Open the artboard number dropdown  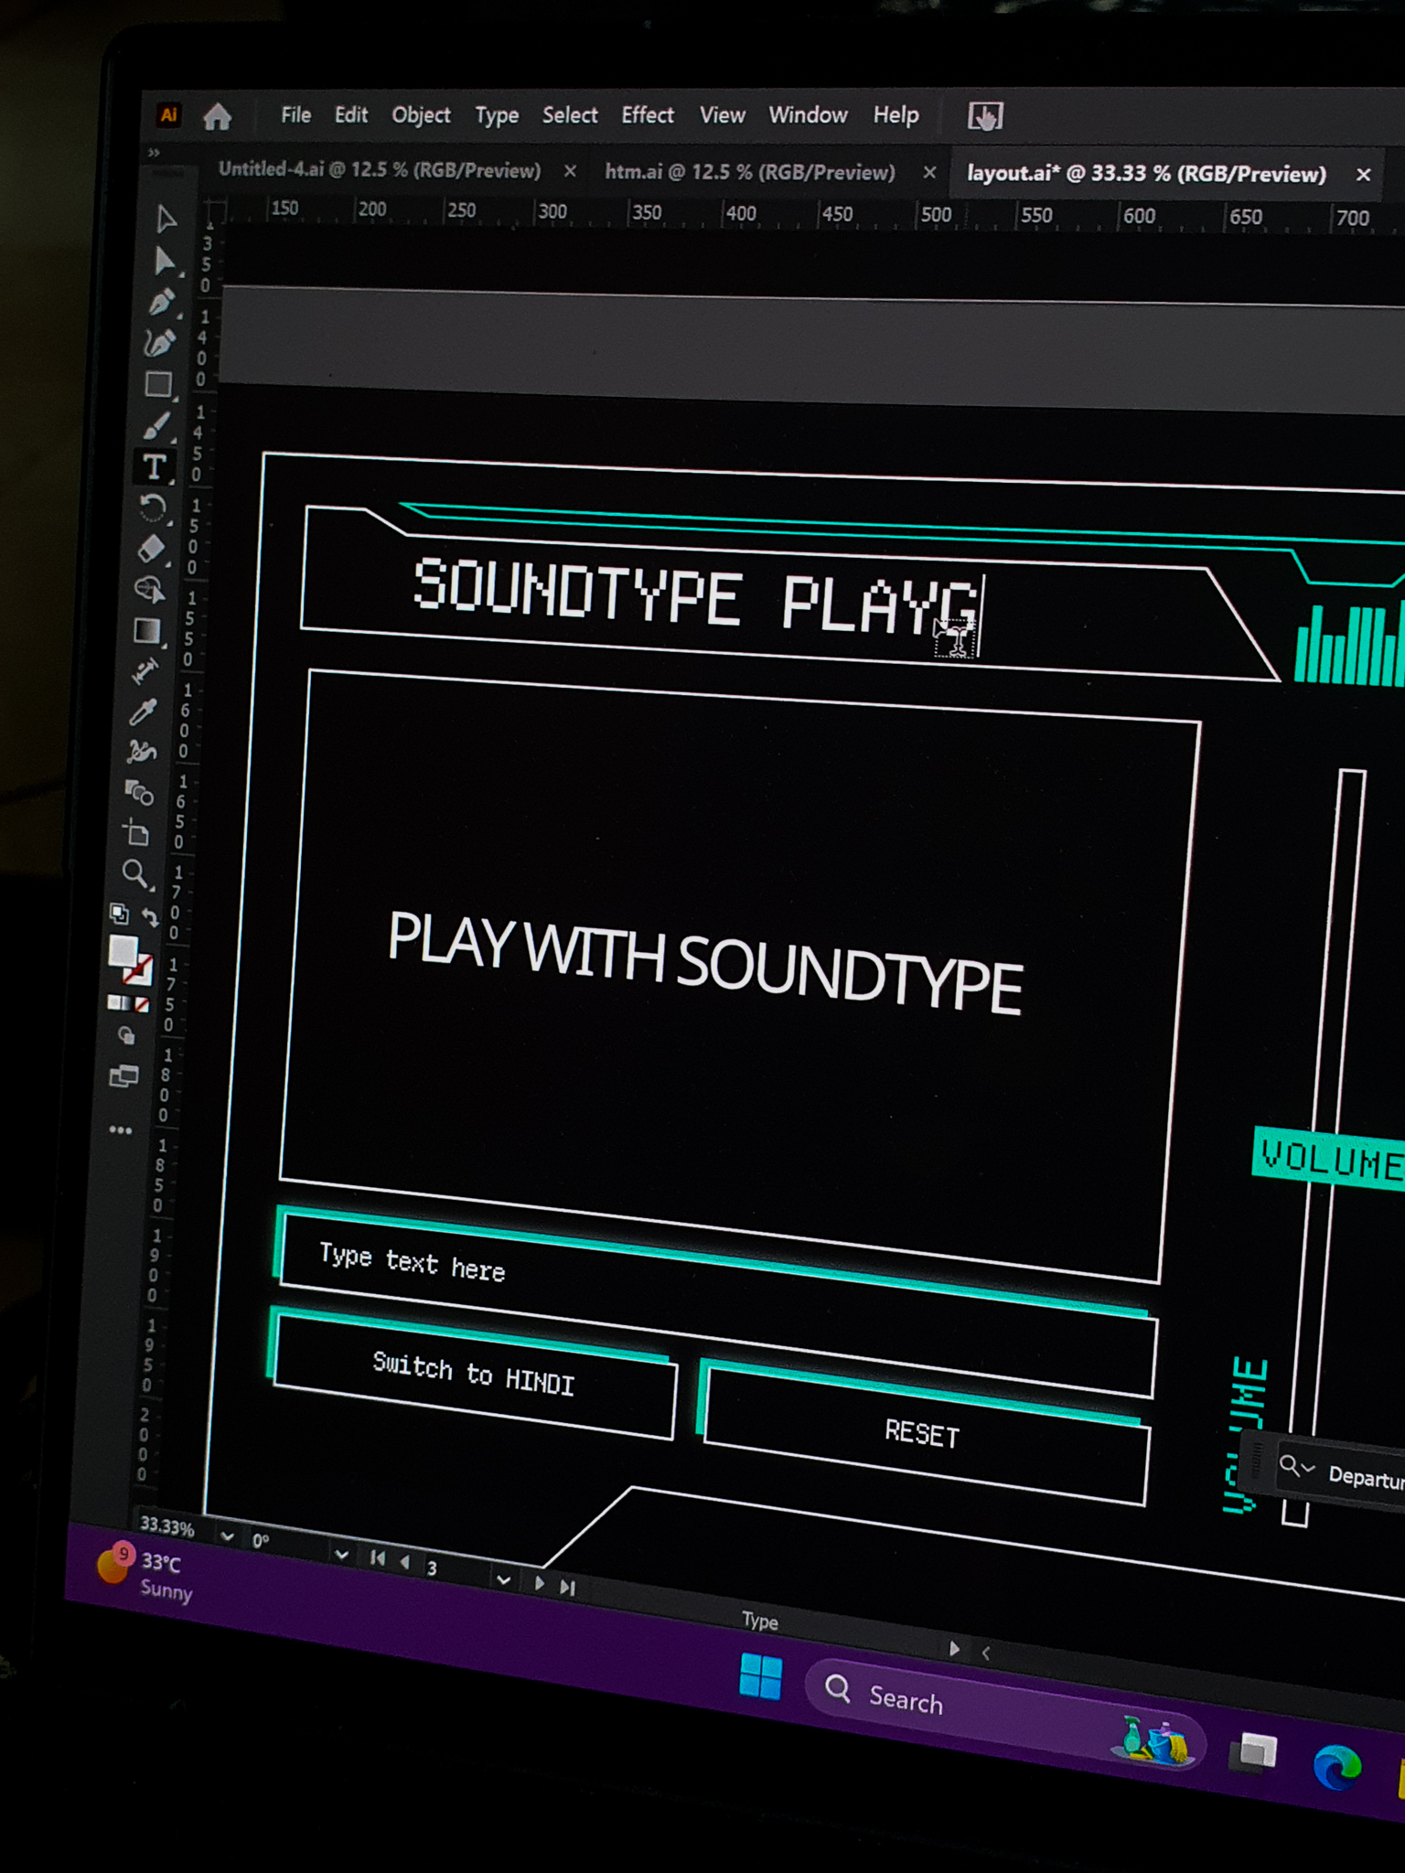[x=503, y=1579]
